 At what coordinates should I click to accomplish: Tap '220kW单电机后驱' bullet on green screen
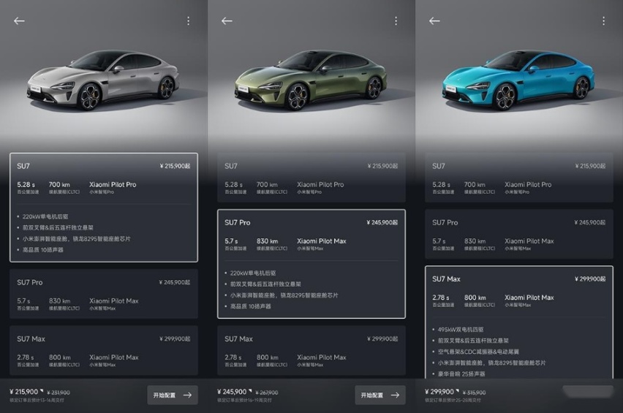[253, 273]
